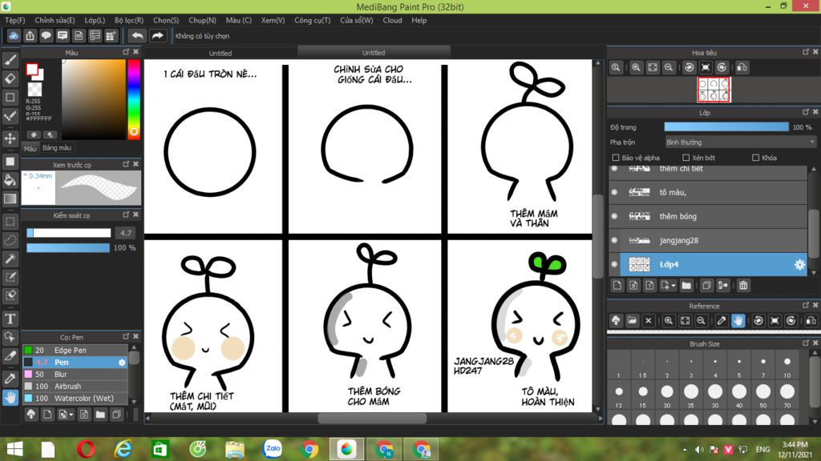Open the Bộ lọc(R) menu
The height and width of the screenshot is (461, 821).
point(129,20)
